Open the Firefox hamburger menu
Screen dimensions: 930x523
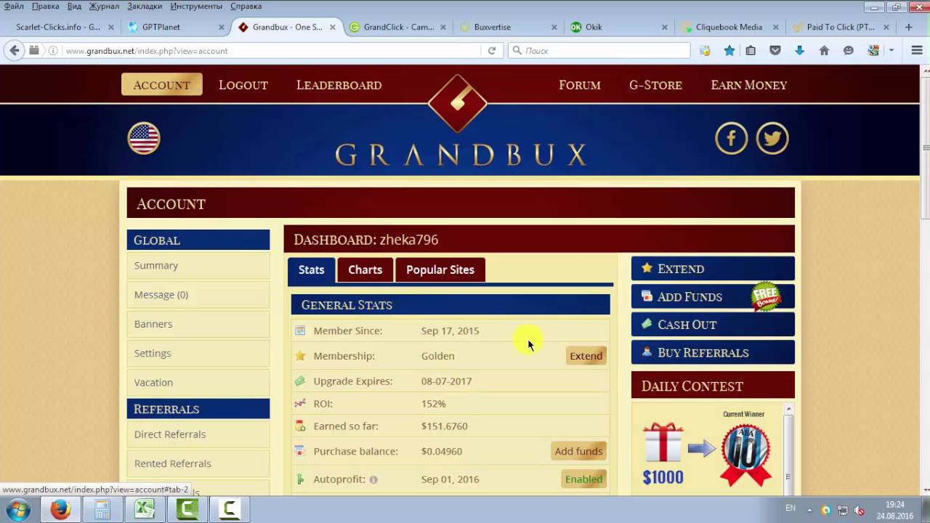coord(916,50)
